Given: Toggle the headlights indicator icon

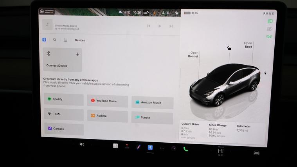Looking at the screenshot, I should (x=270, y=21).
